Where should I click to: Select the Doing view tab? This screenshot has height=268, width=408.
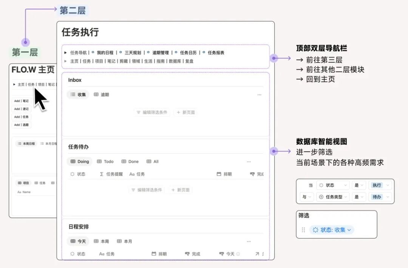[x=80, y=162]
